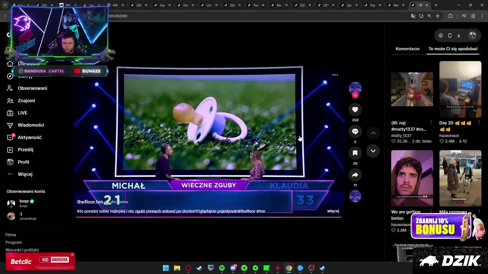Screen dimensions: 488x274
Task: Open thefloor.tvn author name link
Action: click(x=90, y=202)
